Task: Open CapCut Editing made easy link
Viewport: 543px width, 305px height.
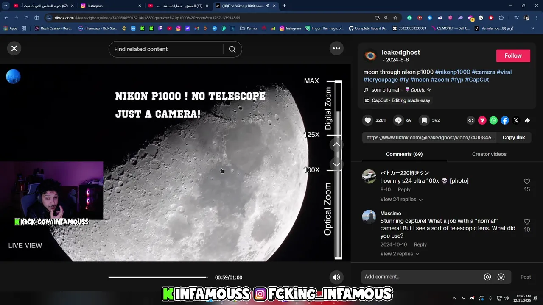Action: (397, 100)
